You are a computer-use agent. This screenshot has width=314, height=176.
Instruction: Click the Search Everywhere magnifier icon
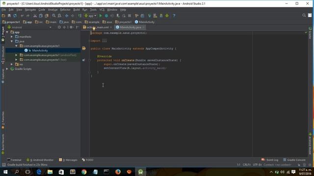click(x=304, y=15)
